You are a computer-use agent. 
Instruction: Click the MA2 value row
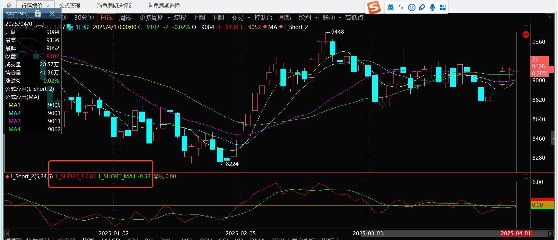(33, 113)
